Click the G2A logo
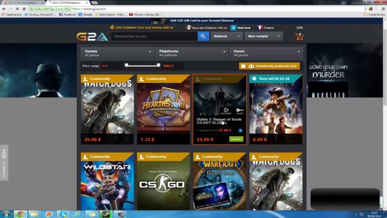The height and width of the screenshot is (218, 387). (92, 36)
